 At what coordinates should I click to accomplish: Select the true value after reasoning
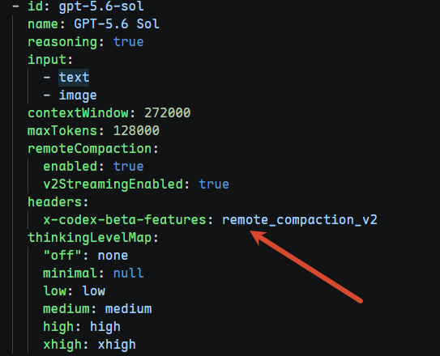coord(129,42)
